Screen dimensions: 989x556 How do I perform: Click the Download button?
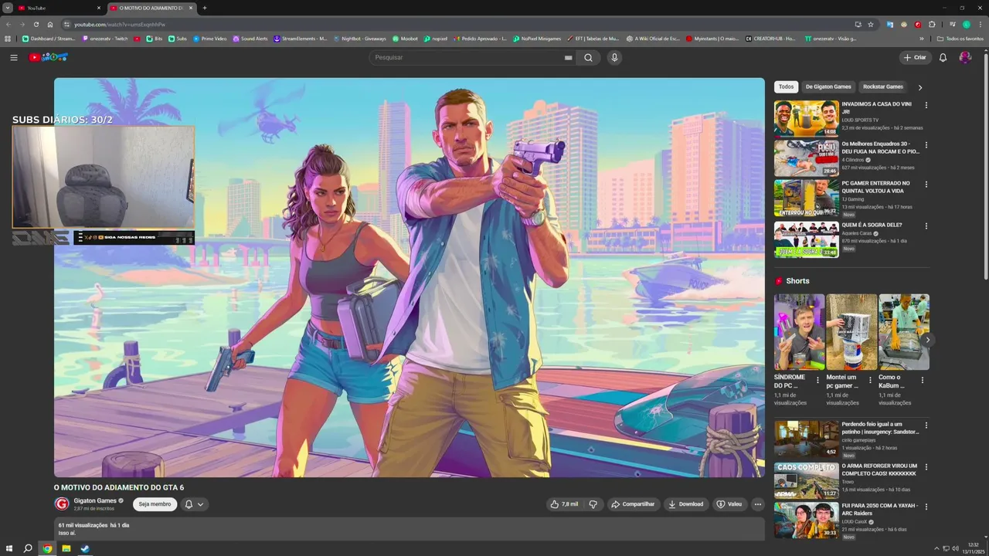686,504
